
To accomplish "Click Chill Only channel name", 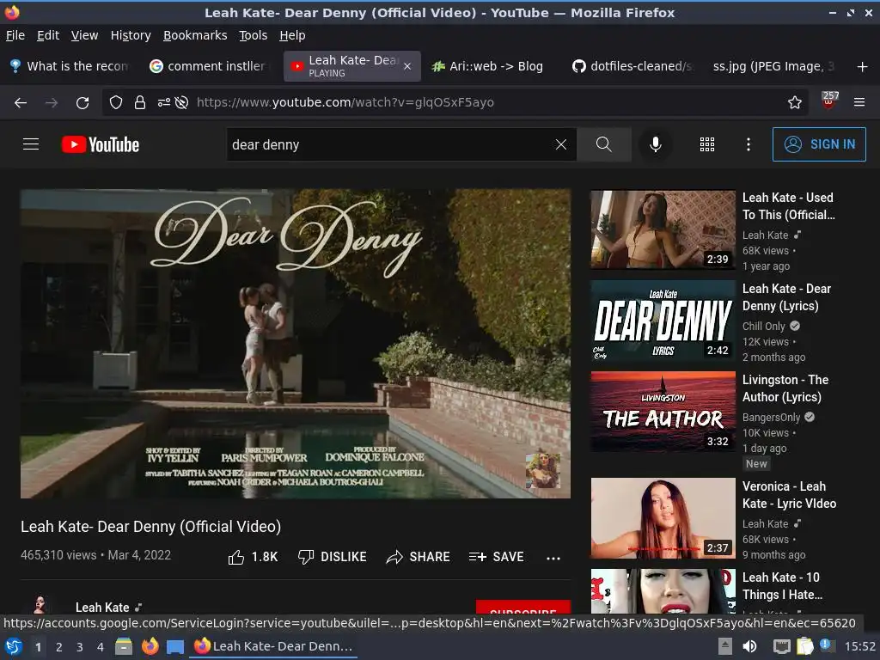I will 763,326.
